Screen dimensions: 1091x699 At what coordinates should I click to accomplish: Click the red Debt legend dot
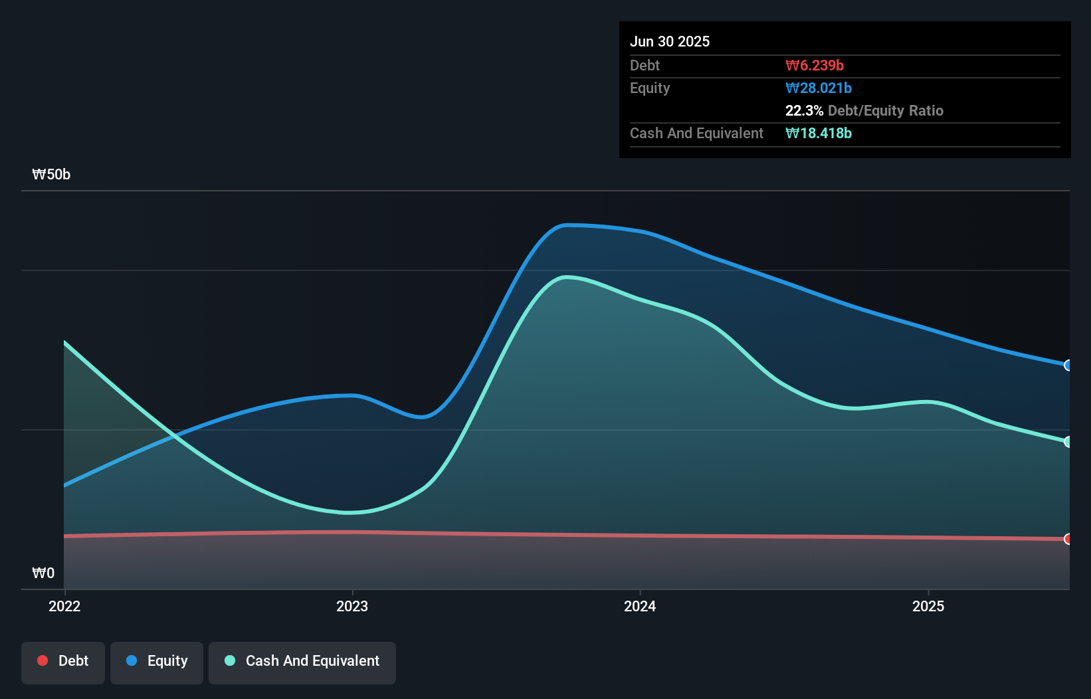pos(41,660)
